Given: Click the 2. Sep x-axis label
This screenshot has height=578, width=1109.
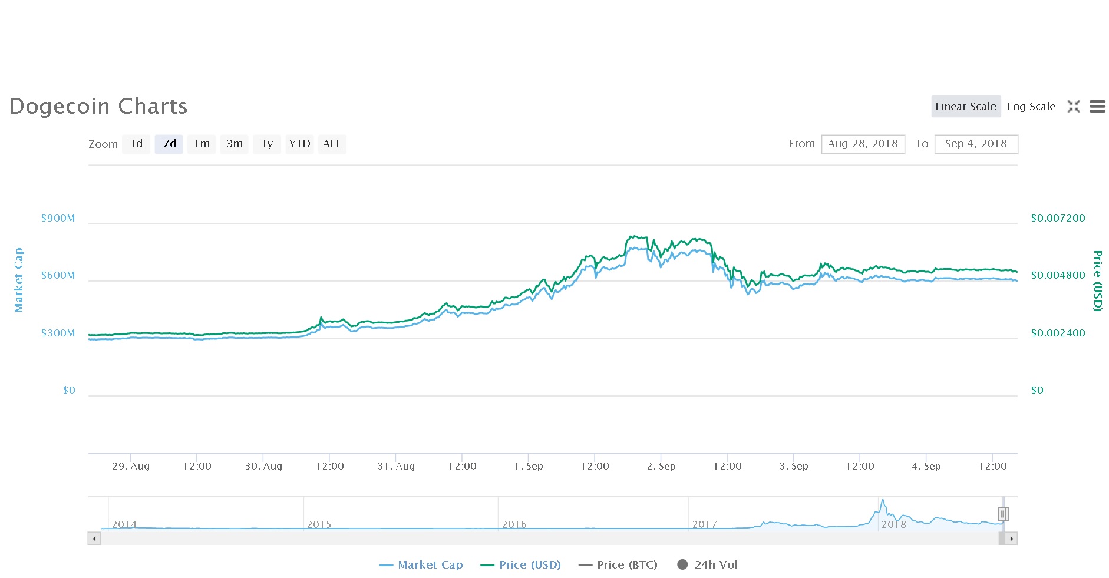Looking at the screenshot, I should coord(661,466).
